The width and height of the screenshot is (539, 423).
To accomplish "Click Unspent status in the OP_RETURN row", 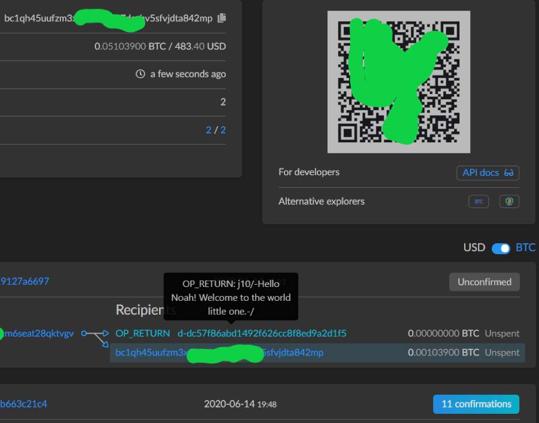I will pos(502,333).
